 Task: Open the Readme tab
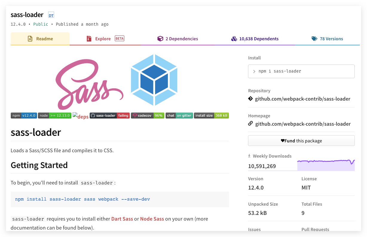tap(40, 39)
